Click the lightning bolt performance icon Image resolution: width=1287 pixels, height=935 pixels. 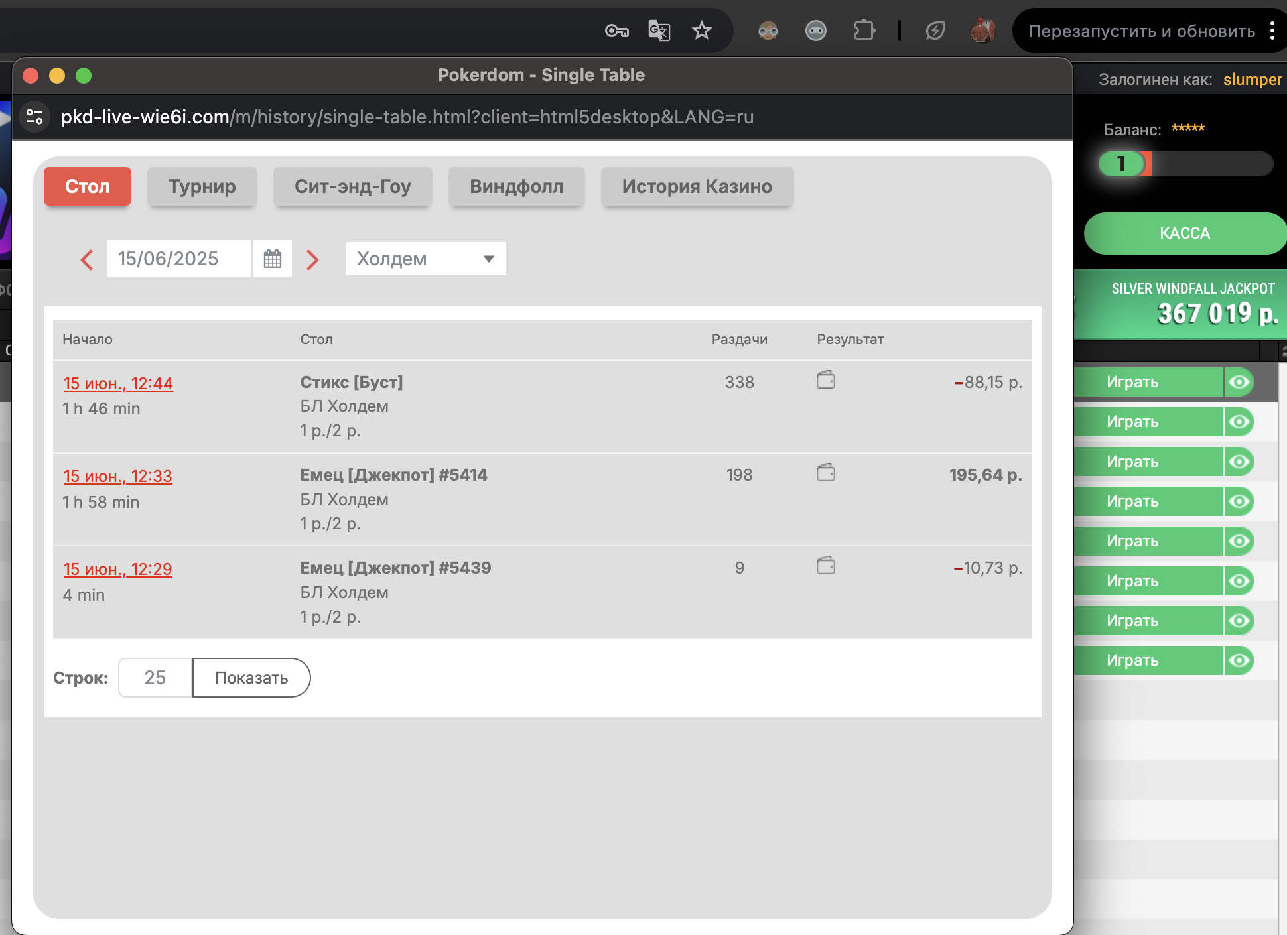pos(935,31)
